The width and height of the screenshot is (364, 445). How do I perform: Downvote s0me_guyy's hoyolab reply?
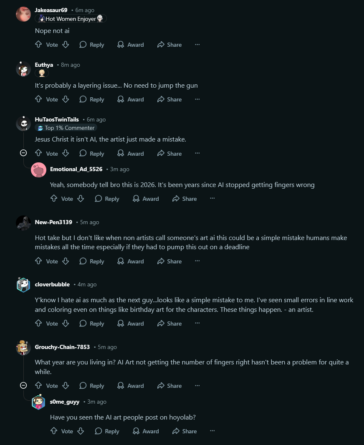tap(81, 431)
